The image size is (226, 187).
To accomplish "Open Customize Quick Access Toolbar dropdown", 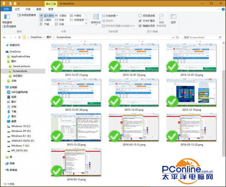I will (x=19, y=4).
